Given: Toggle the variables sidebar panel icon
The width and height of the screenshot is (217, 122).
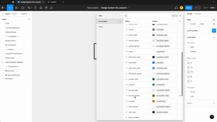Looking at the screenshot, I should point(126,16).
